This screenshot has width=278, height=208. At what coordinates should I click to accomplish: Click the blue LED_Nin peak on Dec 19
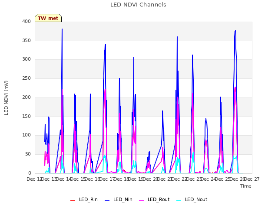[134, 58]
